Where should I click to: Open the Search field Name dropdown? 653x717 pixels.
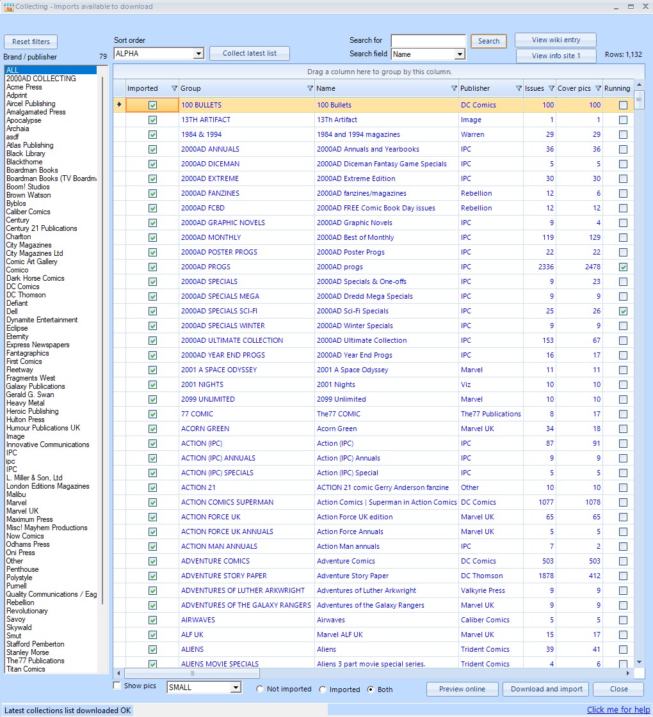(x=460, y=54)
